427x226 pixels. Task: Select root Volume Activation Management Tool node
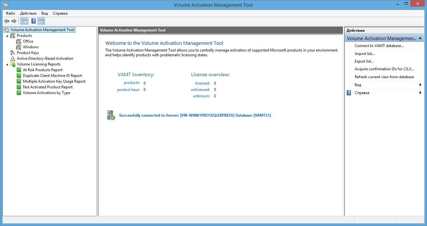[x=42, y=30]
